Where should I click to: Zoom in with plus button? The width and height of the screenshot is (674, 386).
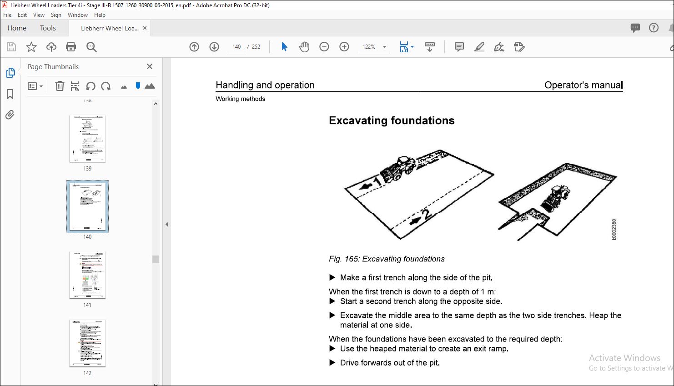point(344,47)
